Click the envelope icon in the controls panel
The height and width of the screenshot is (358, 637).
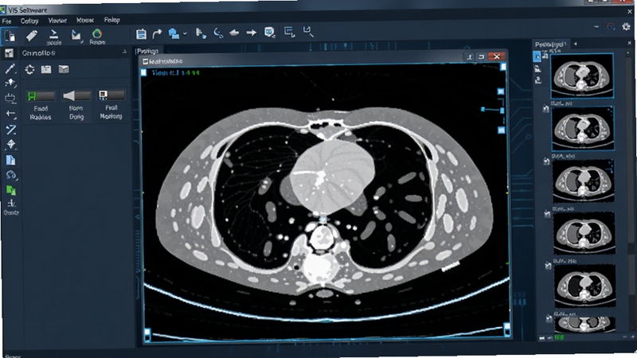[x=64, y=69]
